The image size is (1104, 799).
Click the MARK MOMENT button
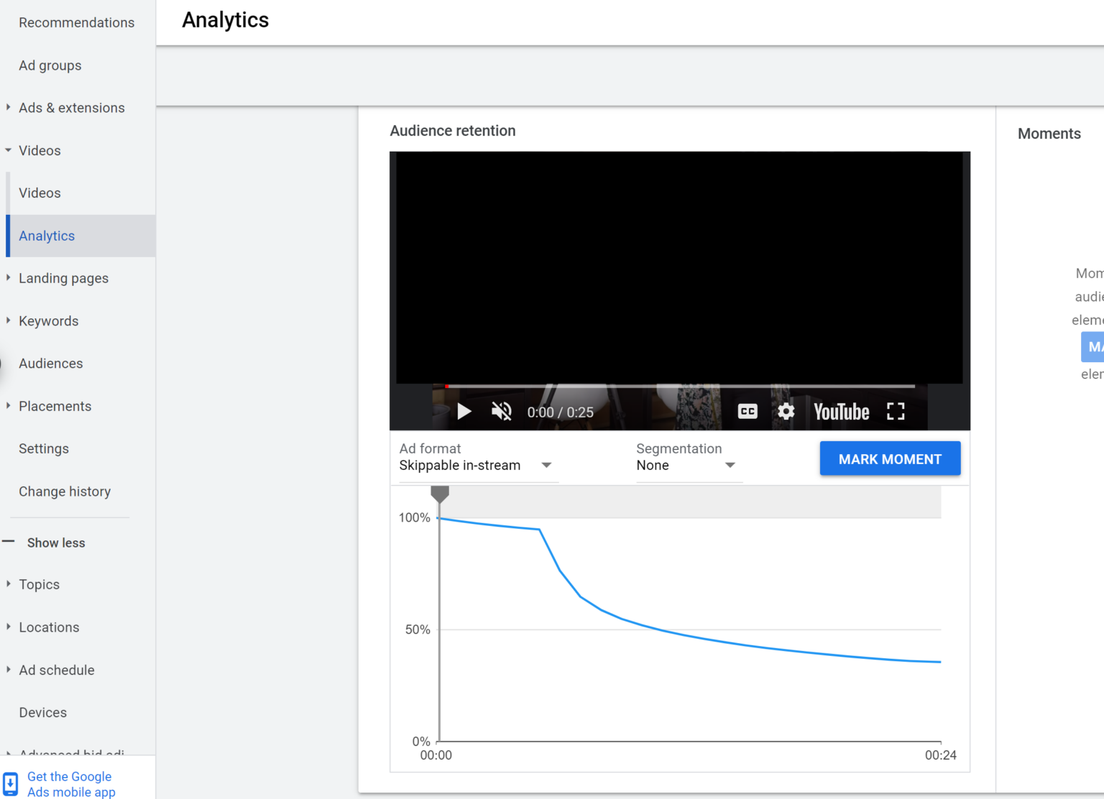[890, 458]
